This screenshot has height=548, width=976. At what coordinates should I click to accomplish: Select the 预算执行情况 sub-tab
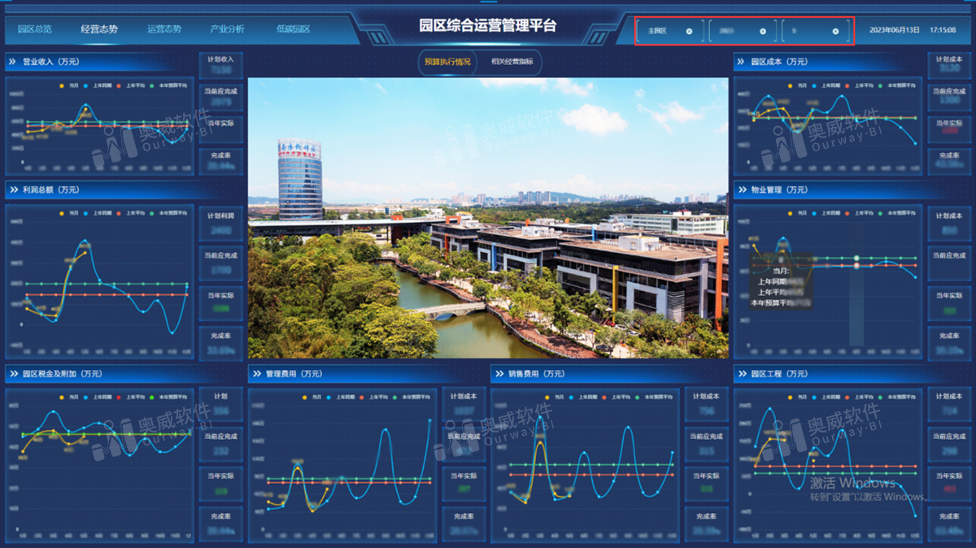pyautogui.click(x=447, y=62)
